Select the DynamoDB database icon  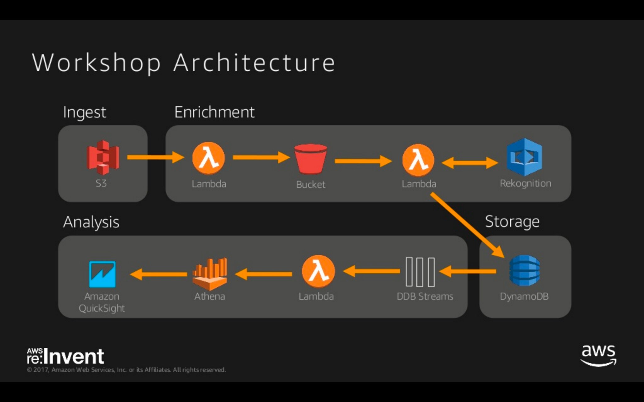(524, 270)
